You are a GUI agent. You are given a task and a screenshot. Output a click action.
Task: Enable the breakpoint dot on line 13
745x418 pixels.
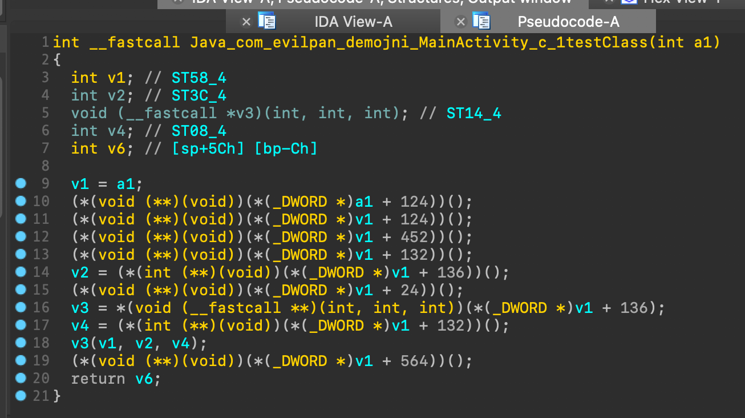point(21,254)
